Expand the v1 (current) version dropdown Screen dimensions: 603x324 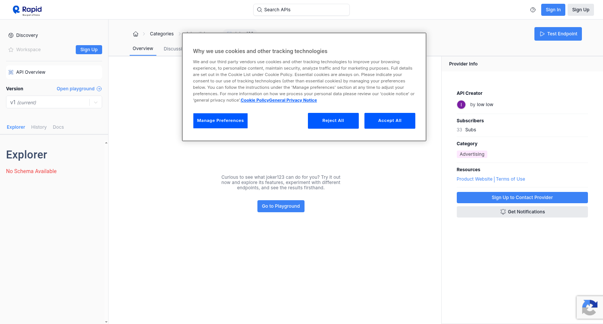(54, 102)
